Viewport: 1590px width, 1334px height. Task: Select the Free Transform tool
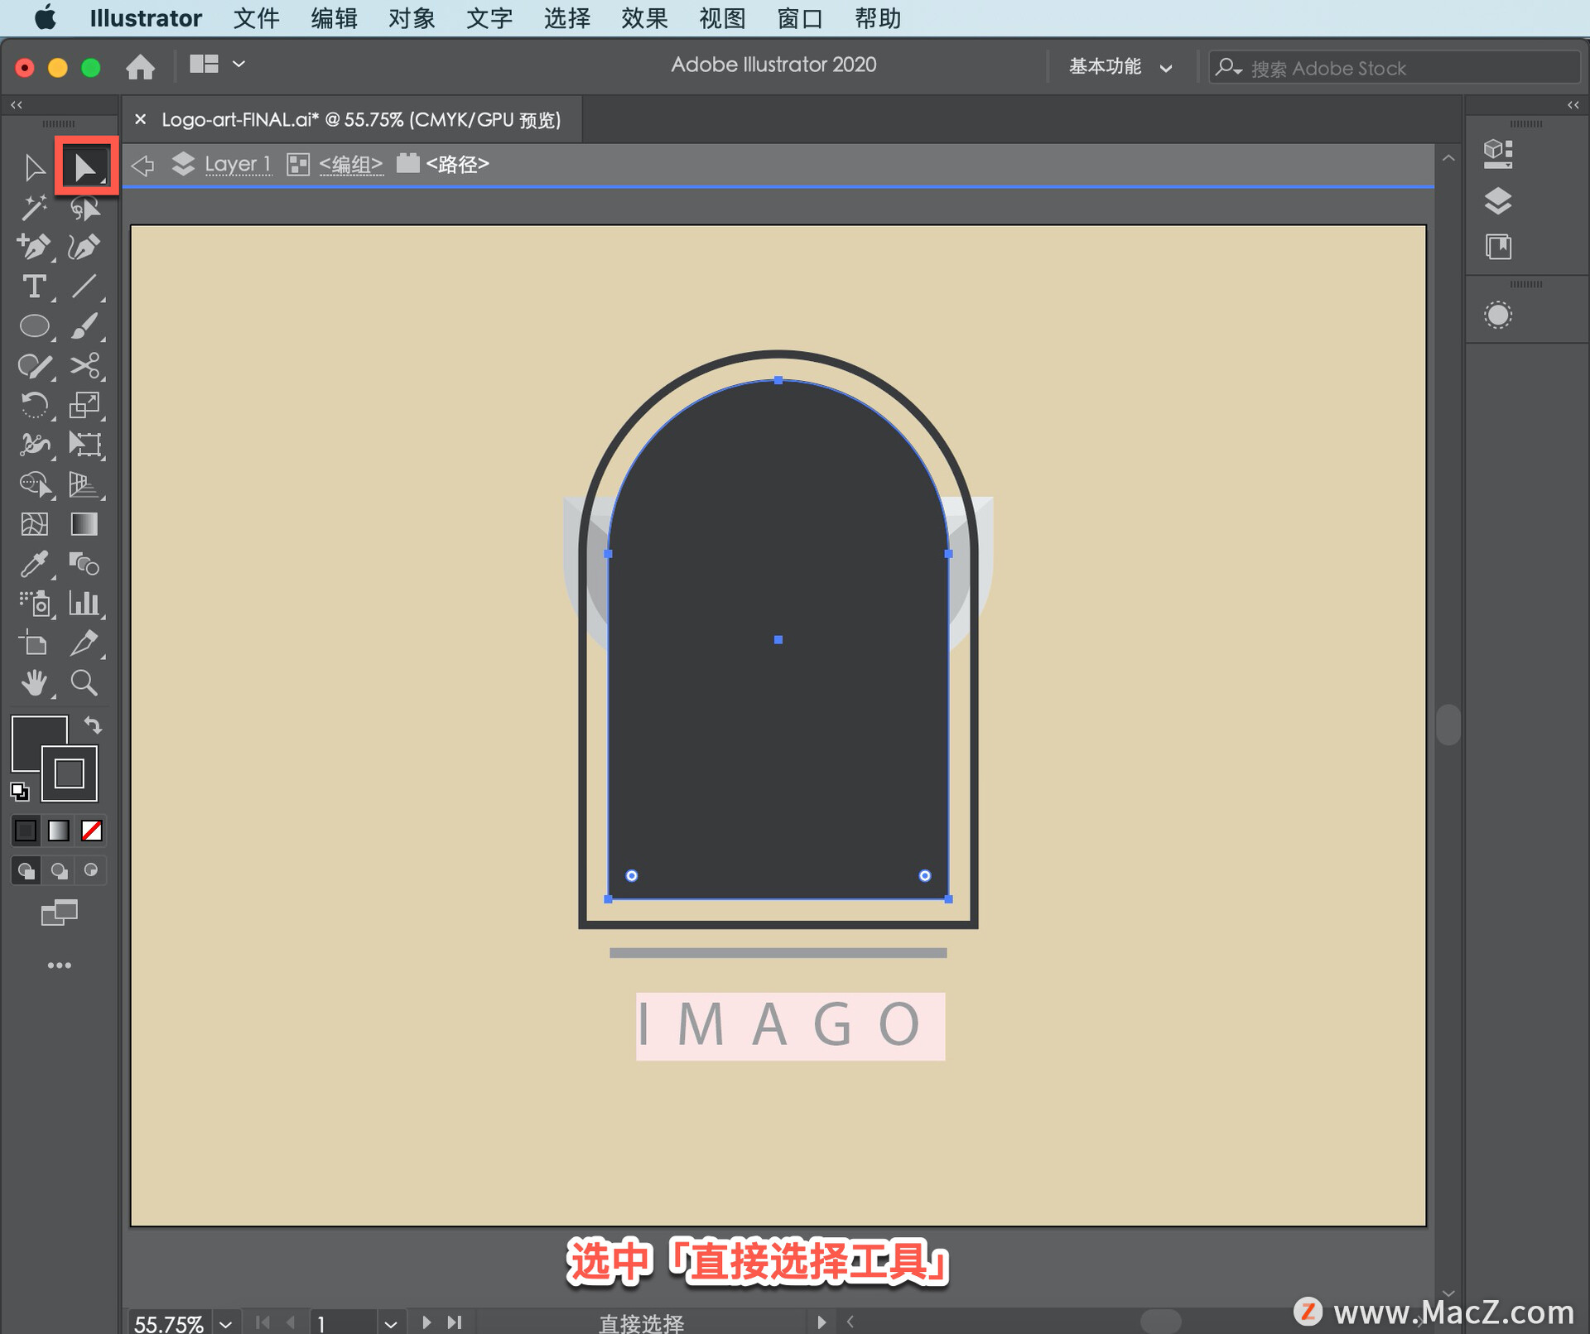point(85,445)
